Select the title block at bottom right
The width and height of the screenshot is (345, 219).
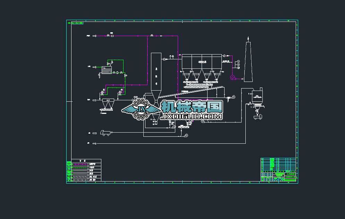pyautogui.click(x=278, y=169)
